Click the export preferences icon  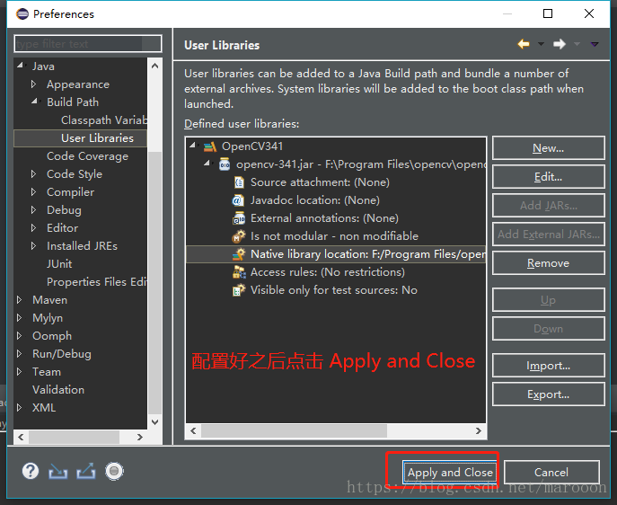point(86,471)
